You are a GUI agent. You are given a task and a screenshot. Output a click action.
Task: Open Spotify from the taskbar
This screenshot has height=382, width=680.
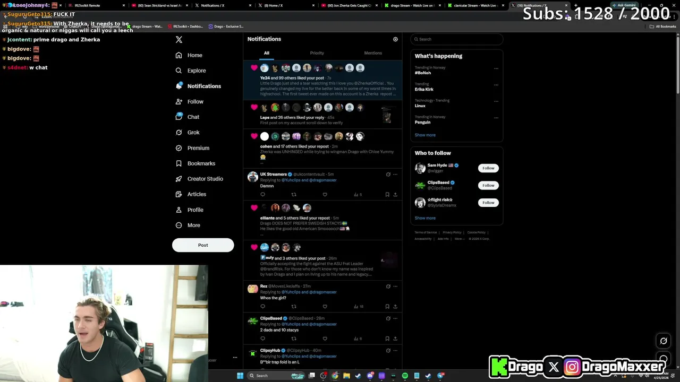click(405, 376)
